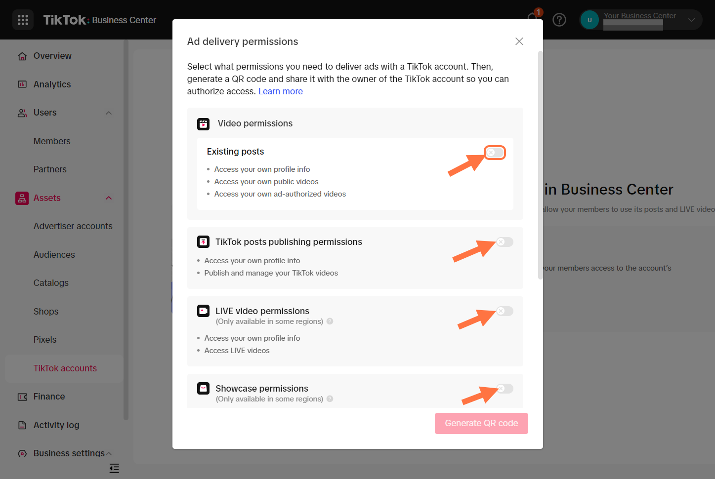This screenshot has height=479, width=715.
Task: Click the apps grid icon in top bar
Action: [23, 20]
